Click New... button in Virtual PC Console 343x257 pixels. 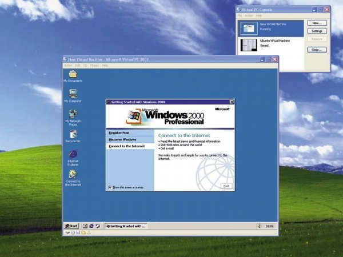(x=317, y=23)
